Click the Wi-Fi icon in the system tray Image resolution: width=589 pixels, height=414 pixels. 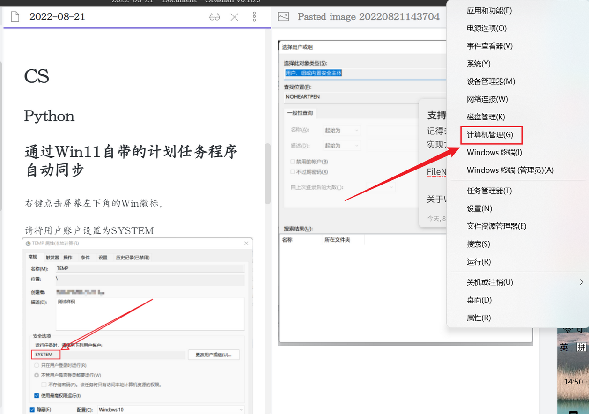point(568,330)
